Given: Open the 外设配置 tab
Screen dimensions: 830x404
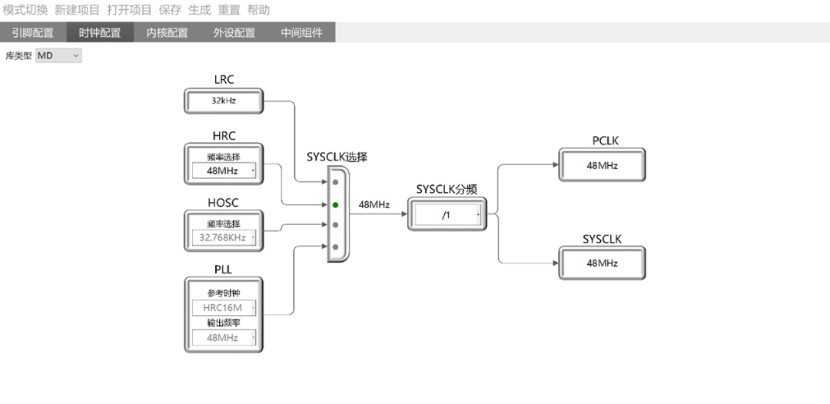Looking at the screenshot, I should [x=234, y=32].
